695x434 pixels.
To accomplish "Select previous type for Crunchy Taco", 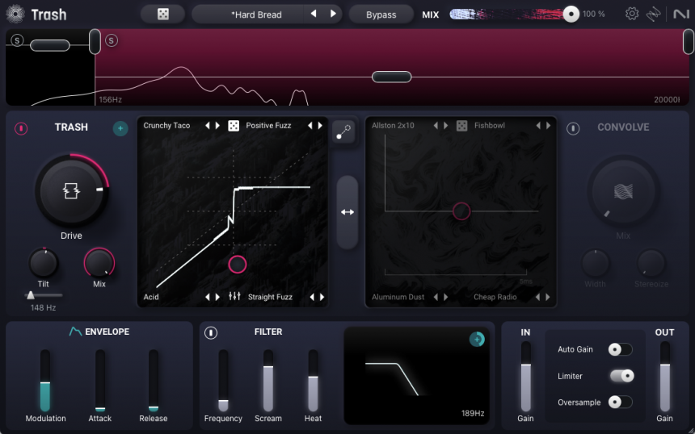I will coord(208,126).
